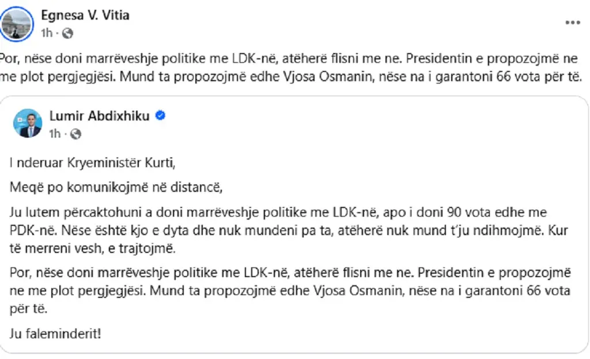The image size is (590, 359).
Task: Open the post options three-dot menu
Action: [x=572, y=23]
